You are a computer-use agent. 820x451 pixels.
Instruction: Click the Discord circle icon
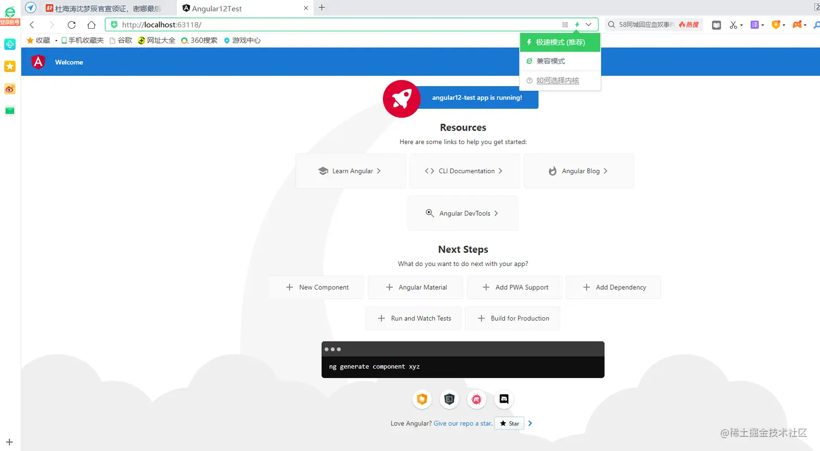pos(504,400)
